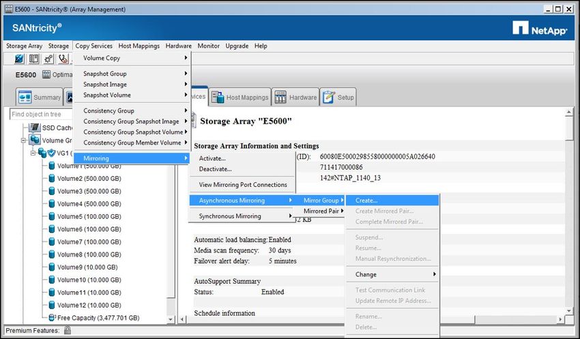Open the Monitor menu
The height and width of the screenshot is (339, 580).
coord(208,46)
